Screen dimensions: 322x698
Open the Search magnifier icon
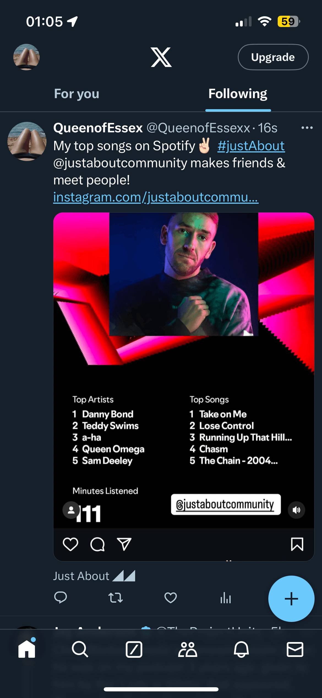click(x=80, y=649)
